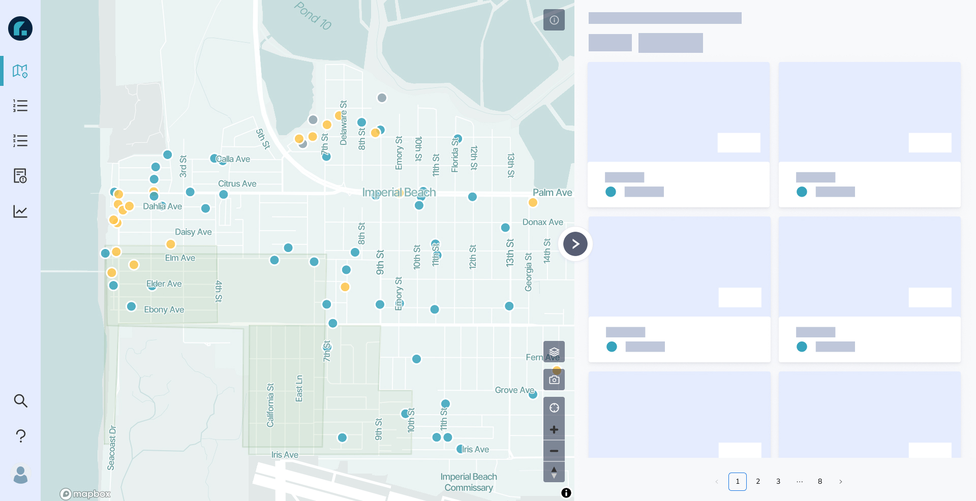
Task: Open the report alert document icon
Action: pyautogui.click(x=20, y=176)
